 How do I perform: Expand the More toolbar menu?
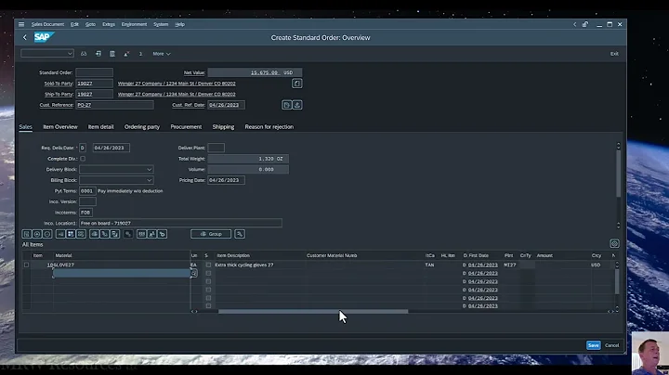click(162, 54)
